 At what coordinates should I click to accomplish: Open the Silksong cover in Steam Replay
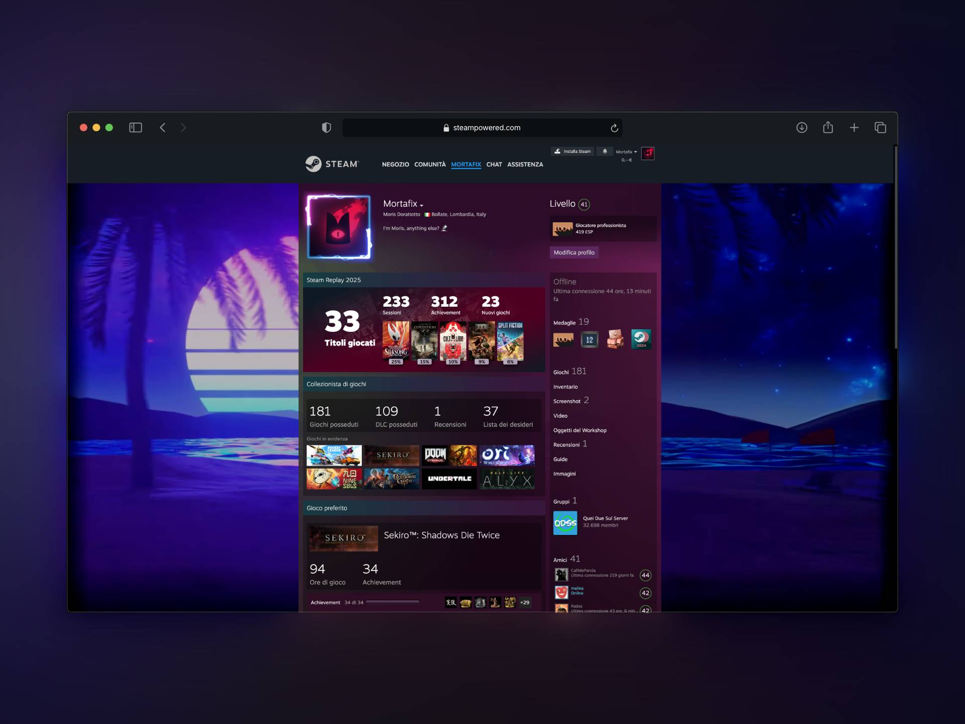[x=396, y=341]
